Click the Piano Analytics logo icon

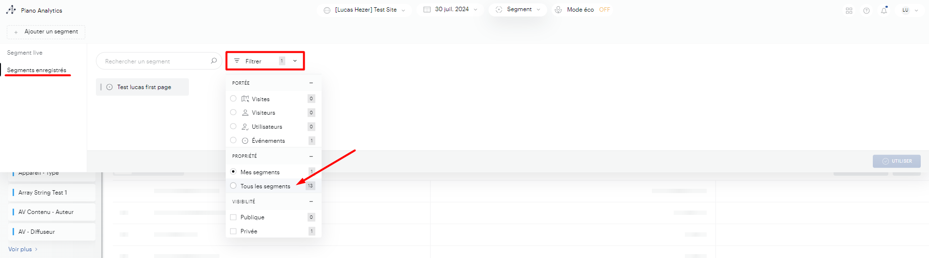coord(11,10)
